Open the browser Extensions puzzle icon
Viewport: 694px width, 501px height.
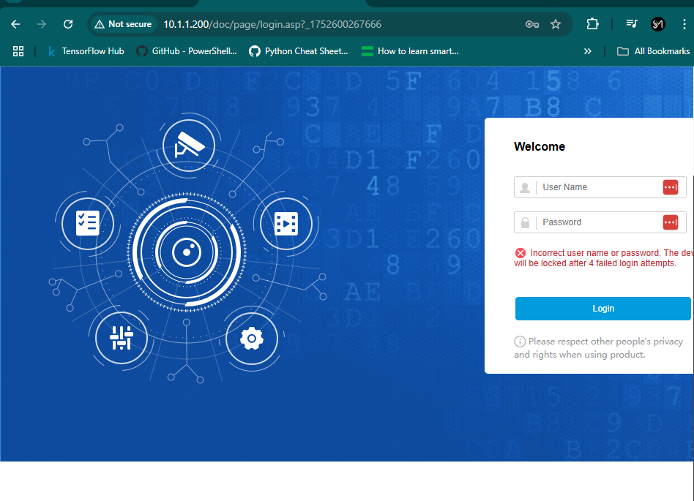[x=592, y=24]
